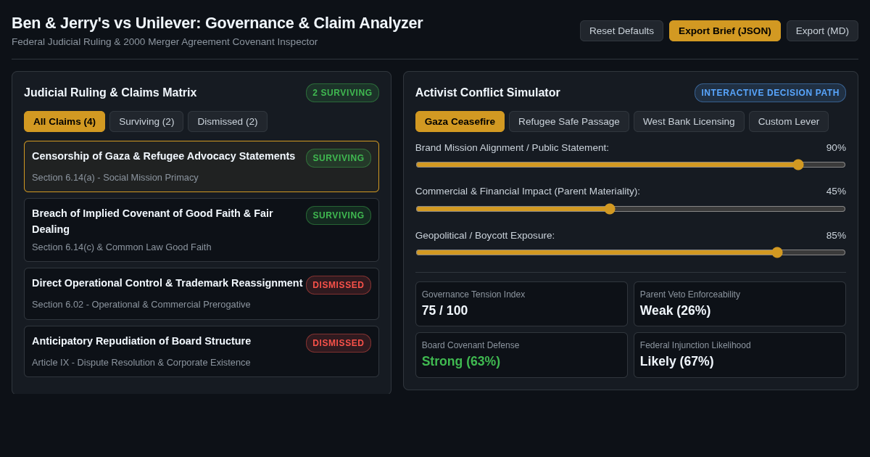
Task: Export the brief as JSON
Action: (725, 30)
